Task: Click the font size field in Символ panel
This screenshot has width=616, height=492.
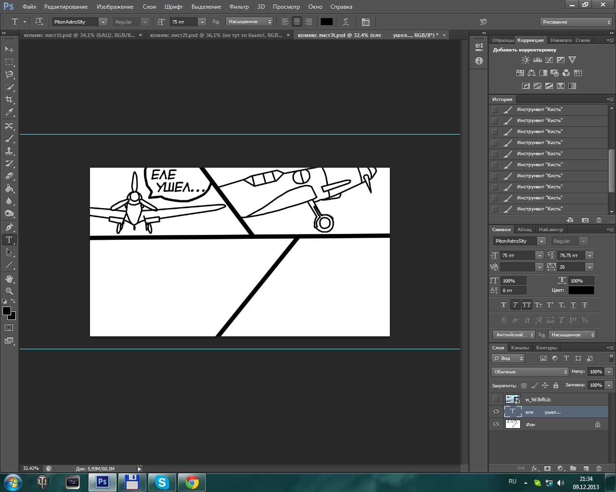Action: [x=518, y=255]
